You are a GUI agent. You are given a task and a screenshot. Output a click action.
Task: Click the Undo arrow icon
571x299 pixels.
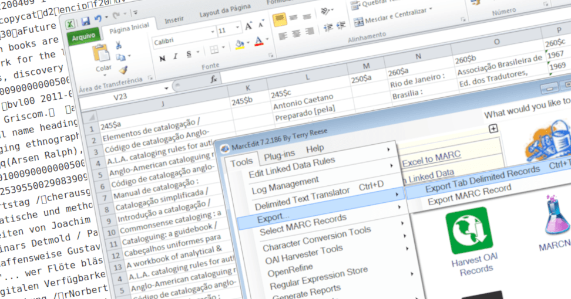click(x=98, y=19)
